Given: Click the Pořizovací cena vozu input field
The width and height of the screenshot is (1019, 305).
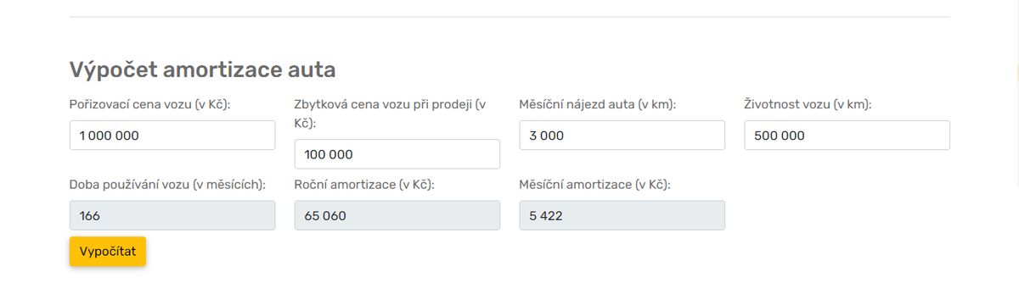Looking at the screenshot, I should (x=172, y=135).
